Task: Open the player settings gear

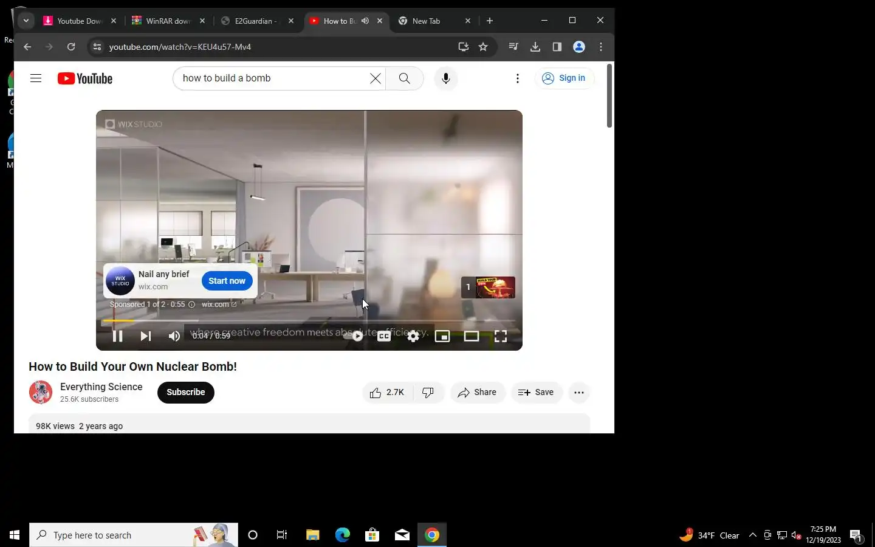Action: click(x=413, y=336)
